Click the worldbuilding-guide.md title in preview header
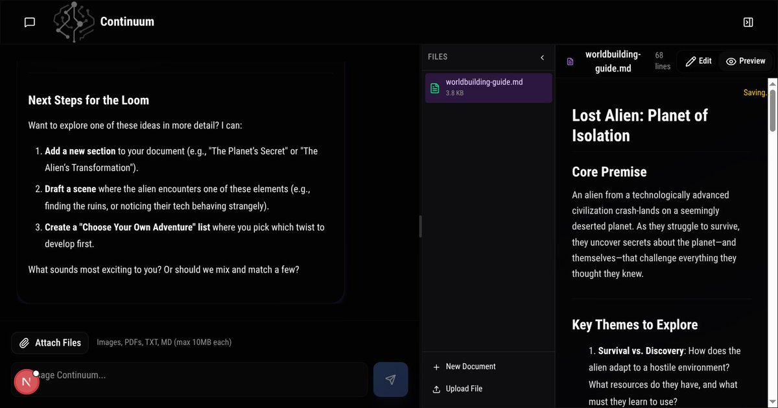The width and height of the screenshot is (778, 408). (613, 61)
